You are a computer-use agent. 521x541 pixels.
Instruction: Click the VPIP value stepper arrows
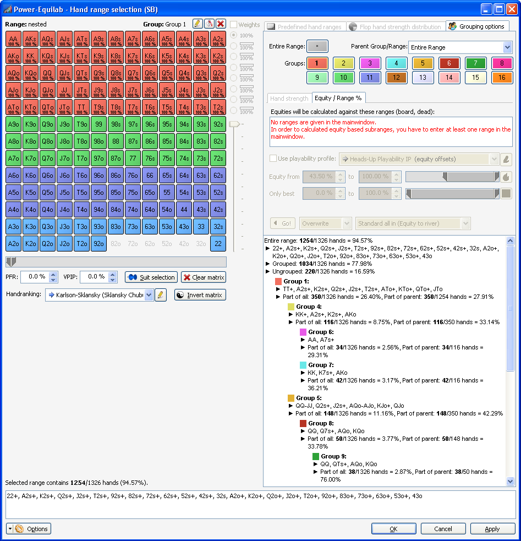(x=112, y=277)
